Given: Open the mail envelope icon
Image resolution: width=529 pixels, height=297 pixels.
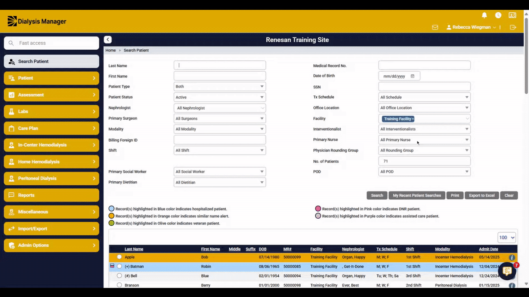Looking at the screenshot, I should pos(435,27).
